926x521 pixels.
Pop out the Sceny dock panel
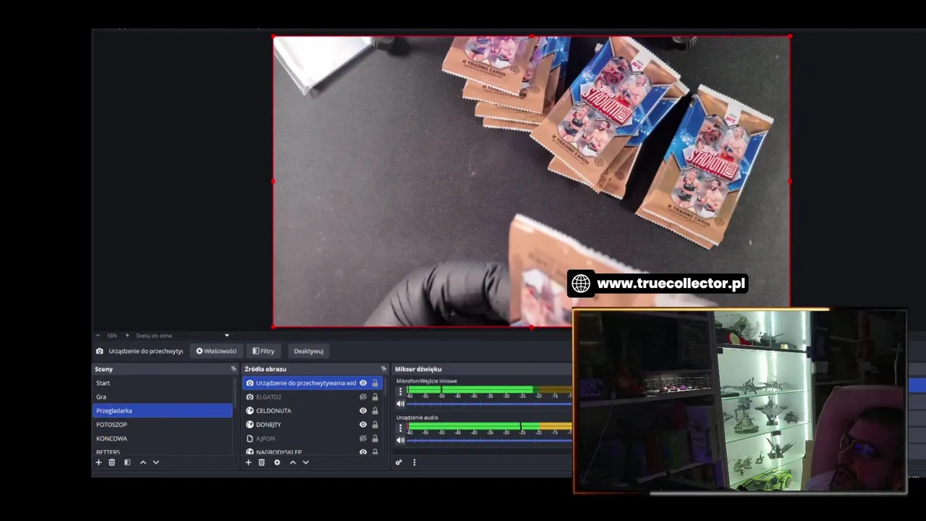[x=233, y=369]
